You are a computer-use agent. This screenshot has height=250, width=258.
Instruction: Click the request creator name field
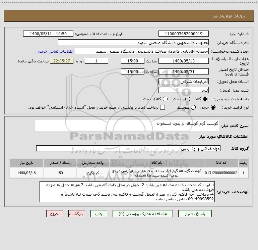click(x=142, y=51)
